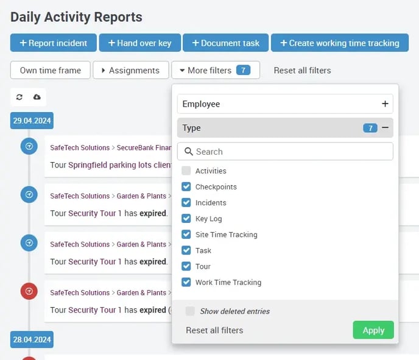Image resolution: width=419 pixels, height=360 pixels.
Task: Enable the Activities checkbox
Action: tap(186, 171)
